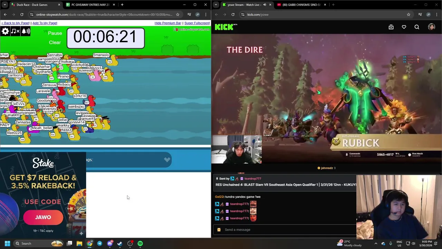
Task: Open Duck Race settings gear
Action: coord(5,31)
